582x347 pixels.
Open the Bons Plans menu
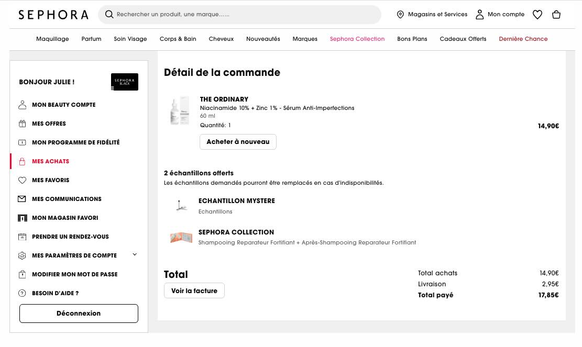[x=412, y=39]
